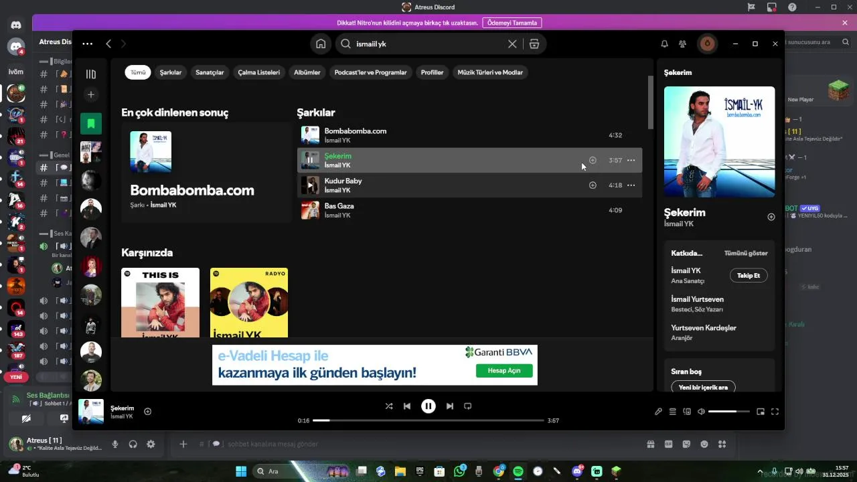Play Kudur Baby from song row
857x482 pixels.
[310, 185]
